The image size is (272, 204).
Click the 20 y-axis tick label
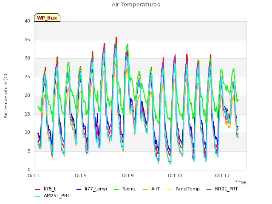(x=27, y=95)
